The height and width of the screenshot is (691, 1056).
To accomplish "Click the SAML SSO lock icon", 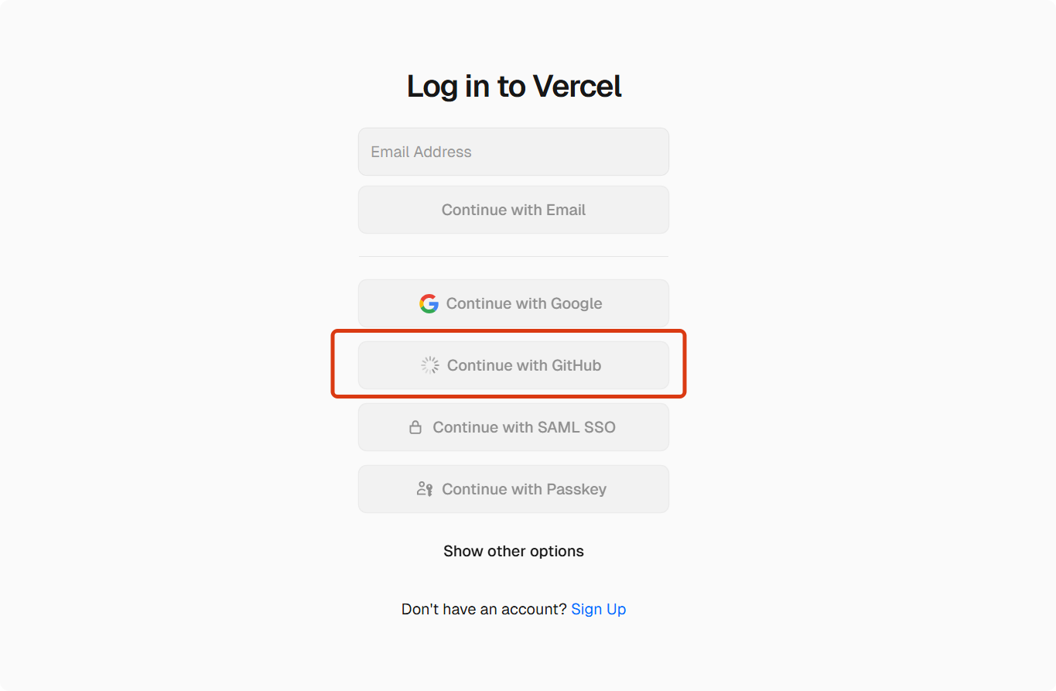I will pyautogui.click(x=415, y=427).
